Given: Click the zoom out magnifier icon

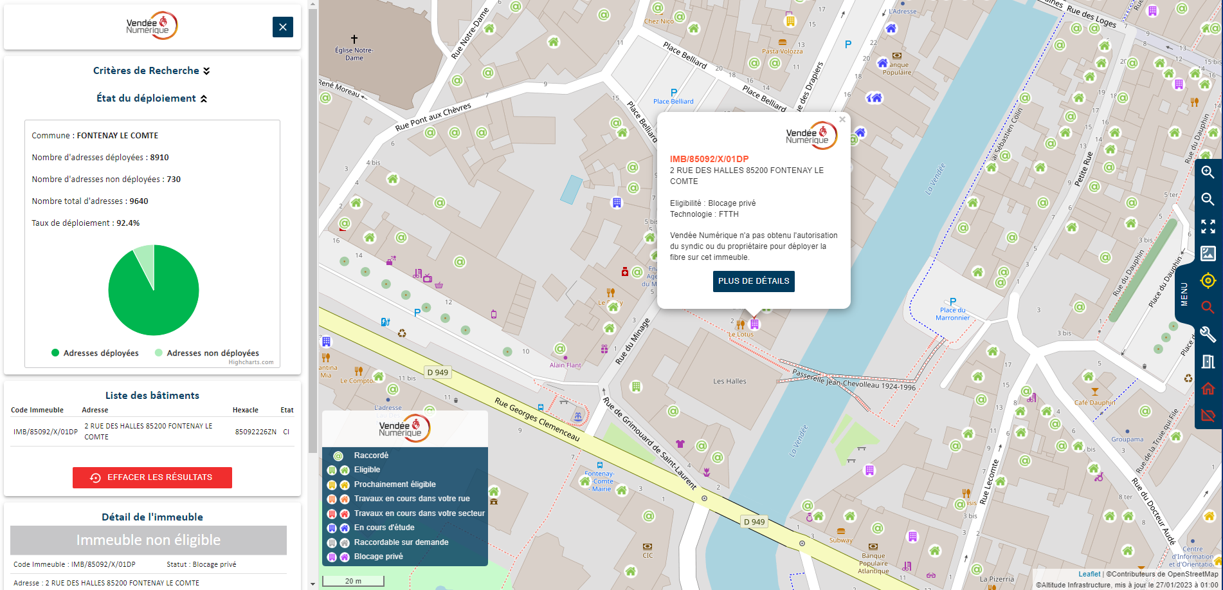Looking at the screenshot, I should (x=1208, y=199).
